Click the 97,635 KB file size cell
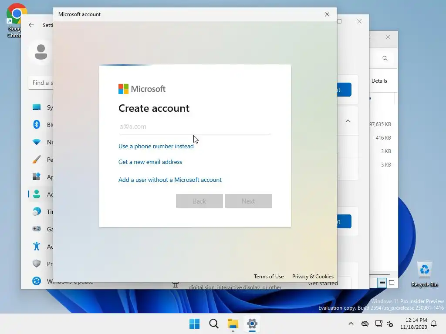Screen dimensions: 446x334 (x=380, y=124)
